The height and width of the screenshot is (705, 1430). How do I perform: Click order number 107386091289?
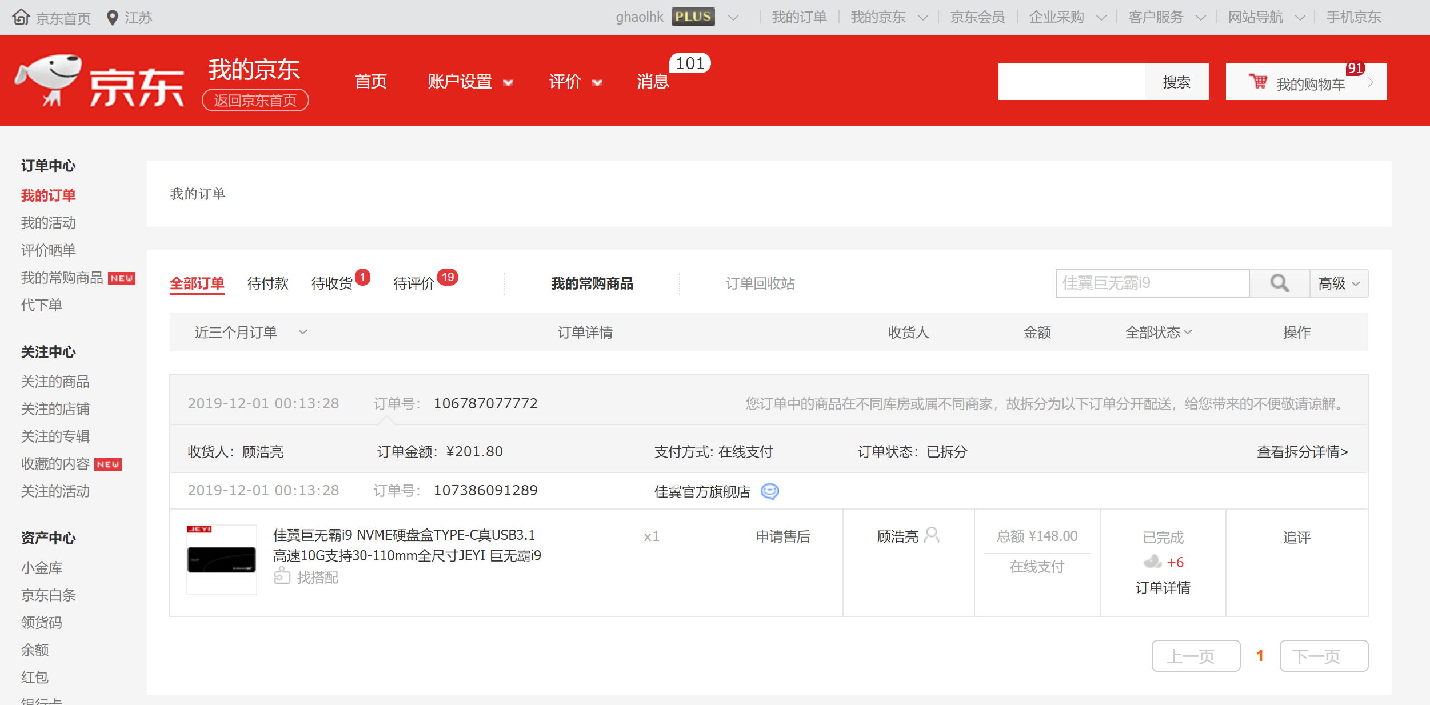485,490
